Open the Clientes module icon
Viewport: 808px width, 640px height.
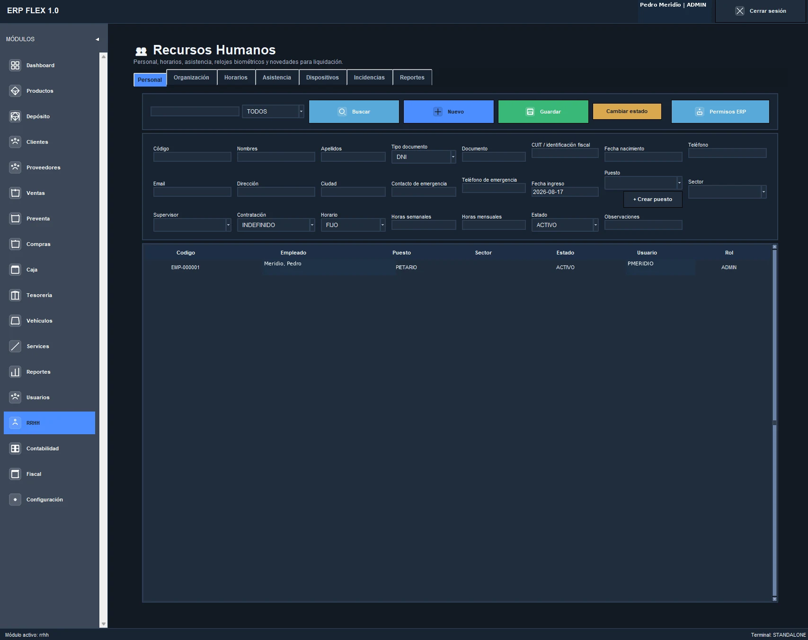pyautogui.click(x=15, y=142)
